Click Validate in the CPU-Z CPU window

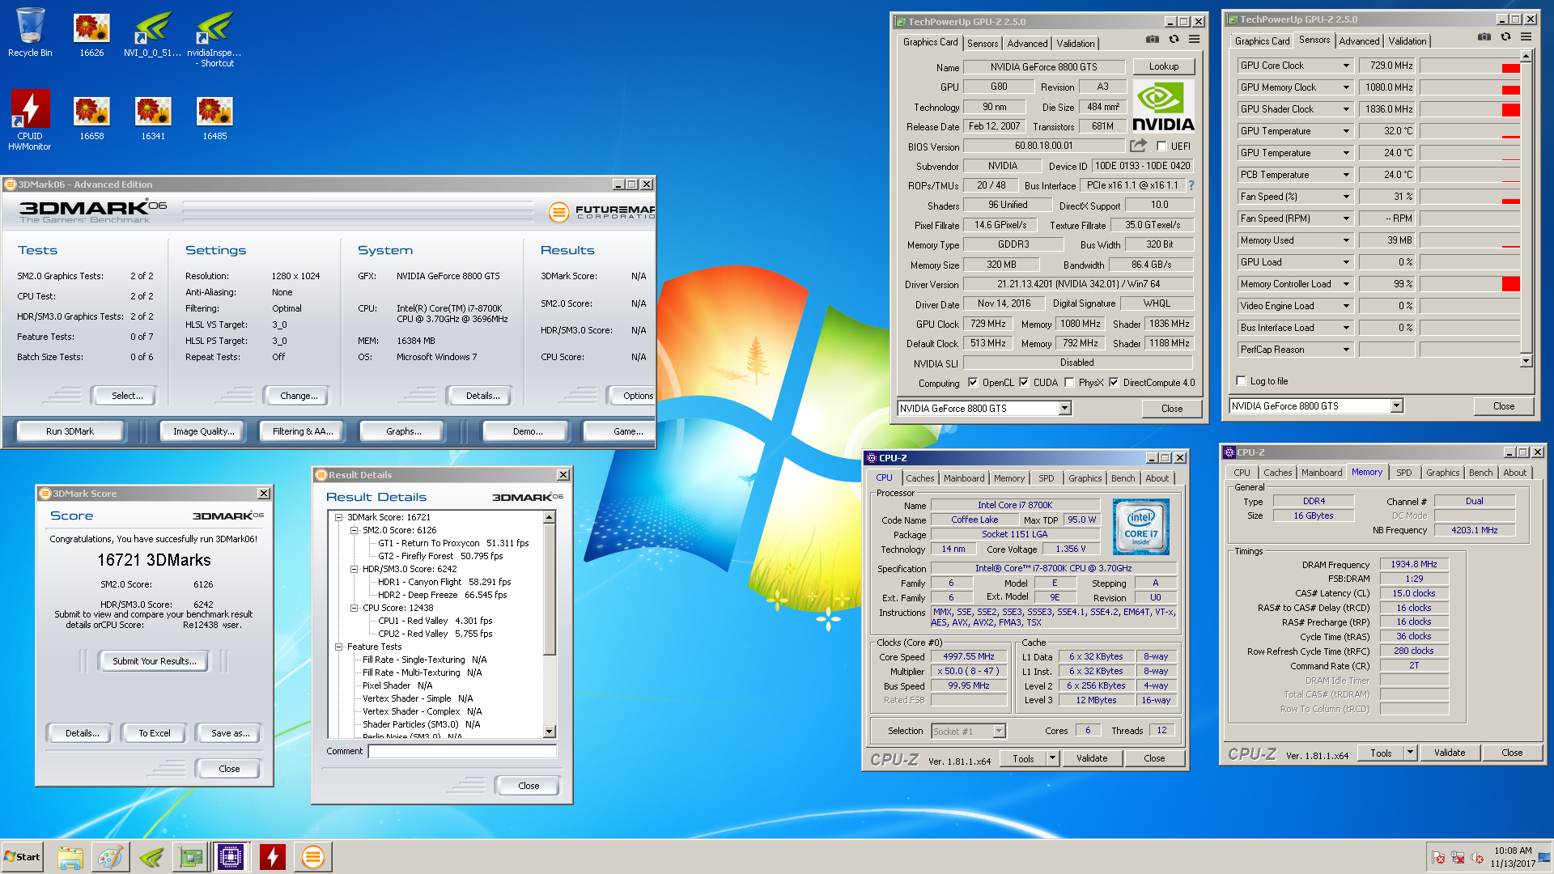coord(1092,758)
